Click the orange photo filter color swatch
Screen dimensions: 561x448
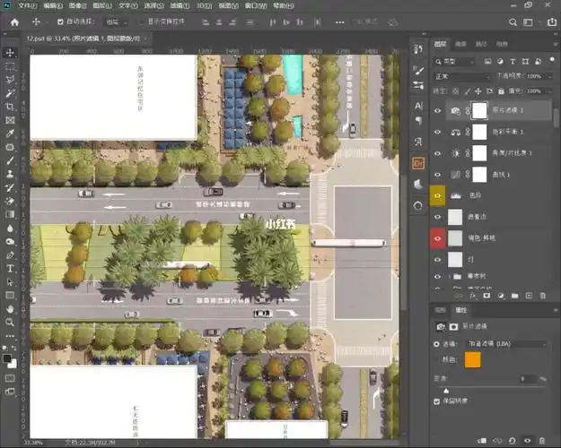pos(473,359)
